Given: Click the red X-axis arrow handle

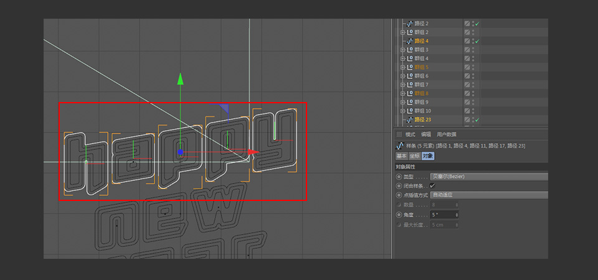Looking at the screenshot, I should 254,152.
